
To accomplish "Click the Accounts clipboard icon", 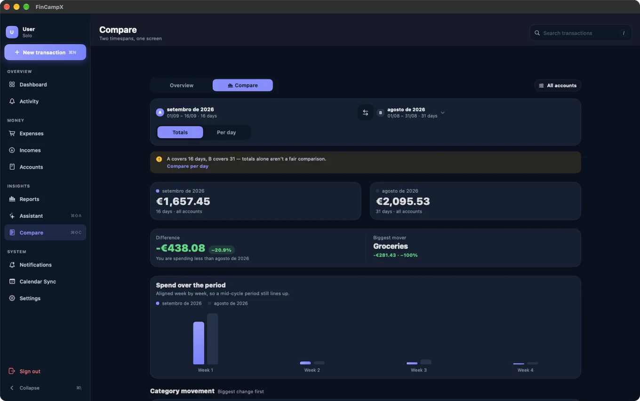I will pyautogui.click(x=12, y=167).
